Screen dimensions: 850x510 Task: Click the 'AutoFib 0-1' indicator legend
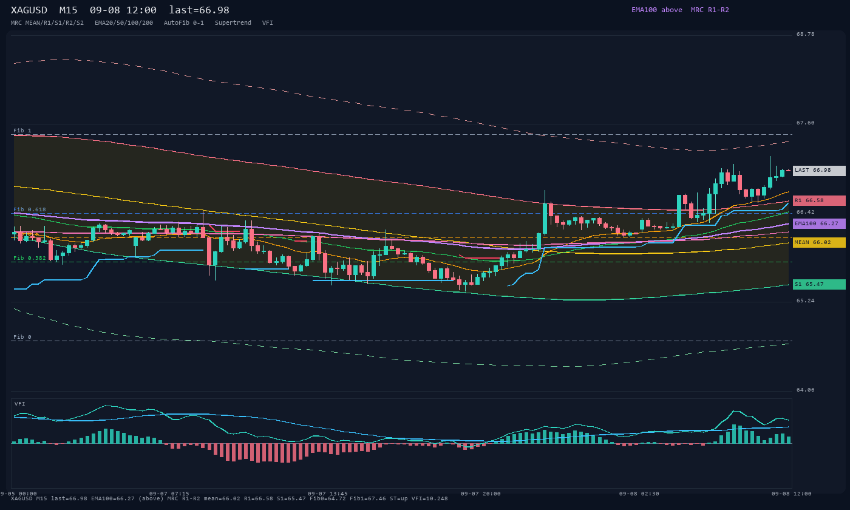[x=184, y=23]
